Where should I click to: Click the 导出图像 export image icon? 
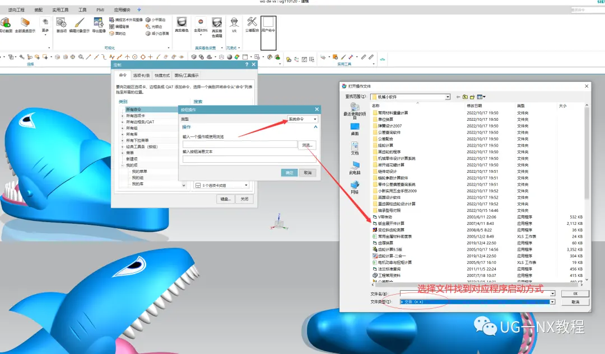(99, 25)
